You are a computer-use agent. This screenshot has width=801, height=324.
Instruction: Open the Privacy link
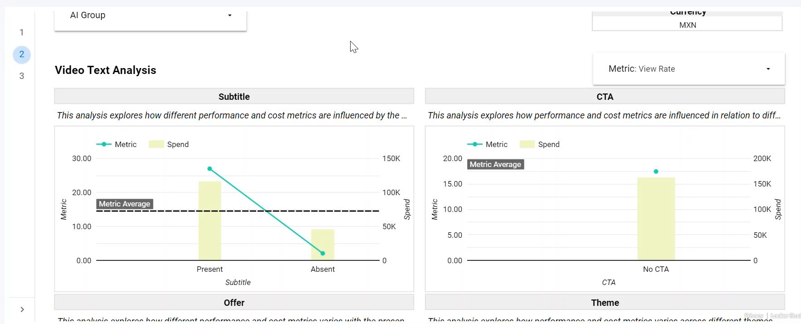(x=753, y=316)
